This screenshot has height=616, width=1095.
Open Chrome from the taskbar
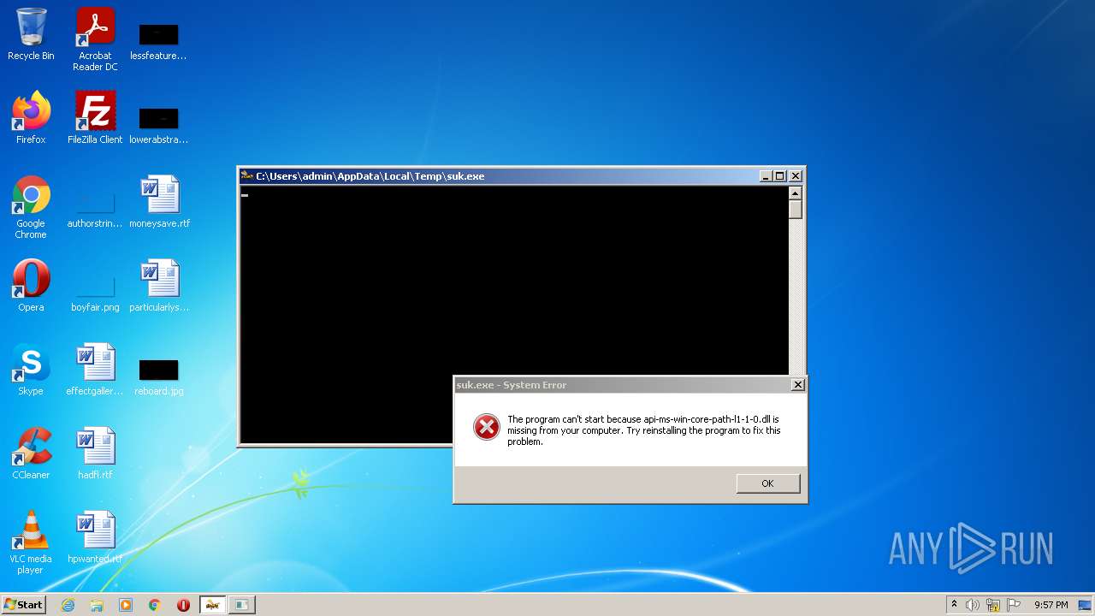pos(155,605)
